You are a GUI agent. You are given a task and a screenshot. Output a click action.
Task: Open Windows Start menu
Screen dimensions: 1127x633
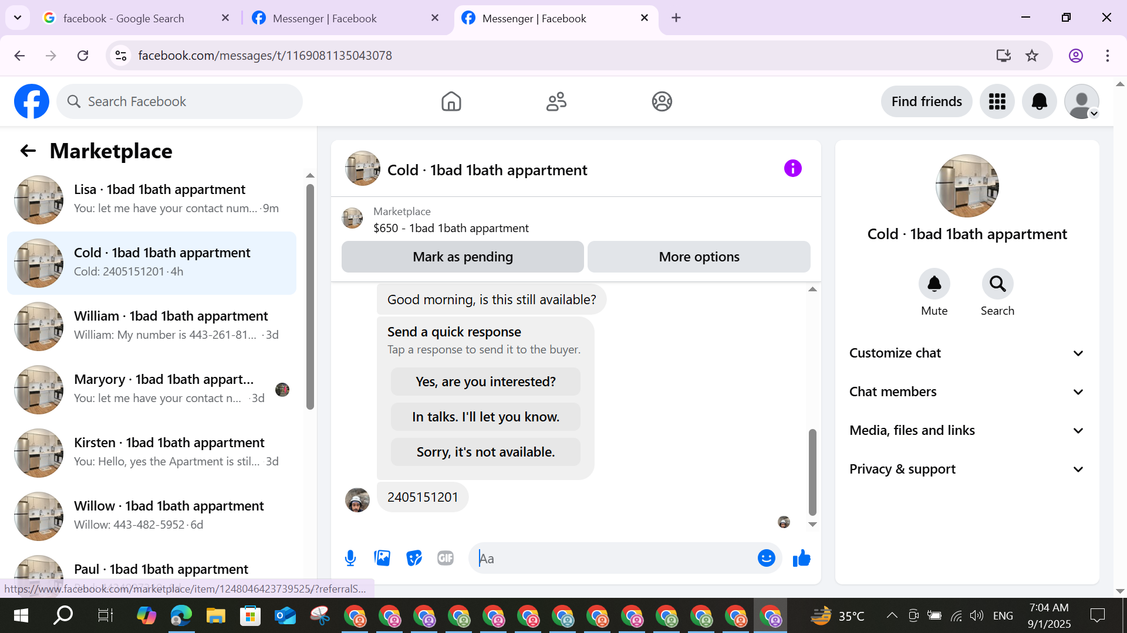click(x=21, y=615)
